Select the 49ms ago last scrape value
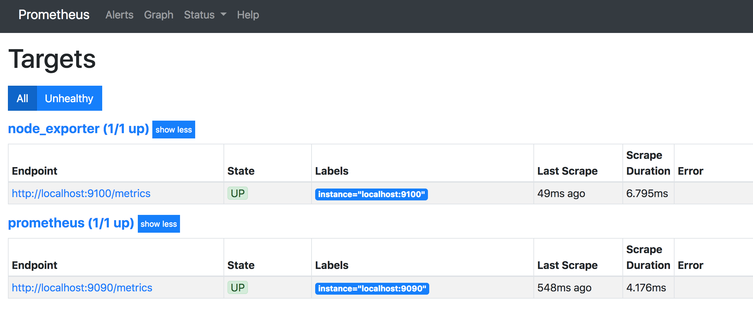Image resolution: width=753 pixels, height=323 pixels. tap(561, 193)
